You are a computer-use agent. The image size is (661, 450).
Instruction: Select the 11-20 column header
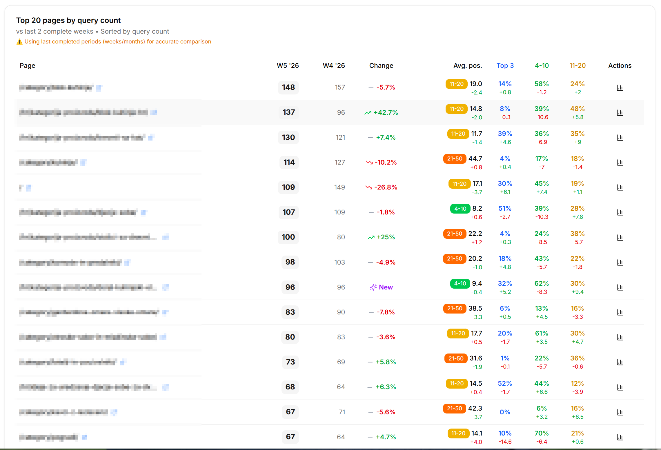[577, 65]
